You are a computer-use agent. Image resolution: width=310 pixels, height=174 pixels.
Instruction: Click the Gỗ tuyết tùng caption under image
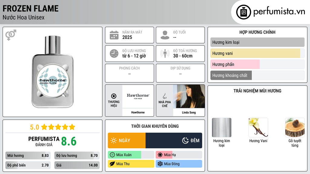point(295,143)
